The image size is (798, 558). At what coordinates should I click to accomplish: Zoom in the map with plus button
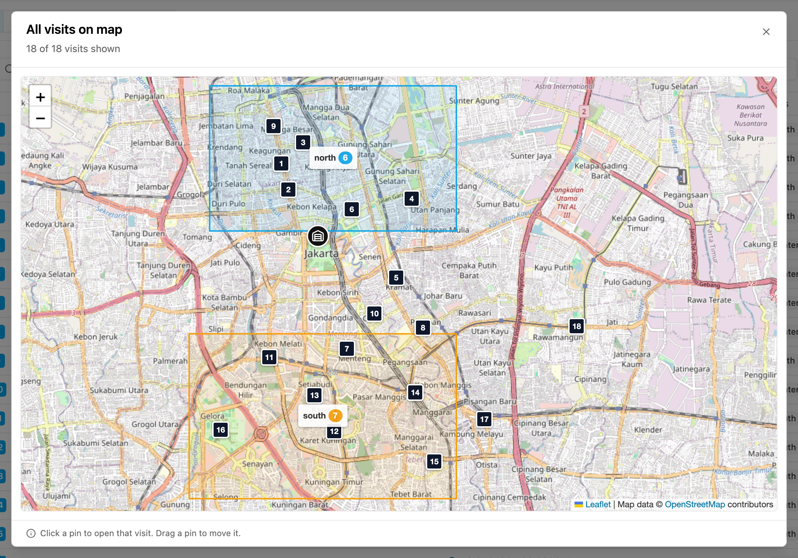tap(41, 97)
